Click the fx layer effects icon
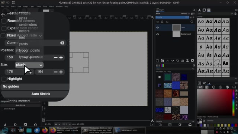The image size is (238, 134). point(167,22)
